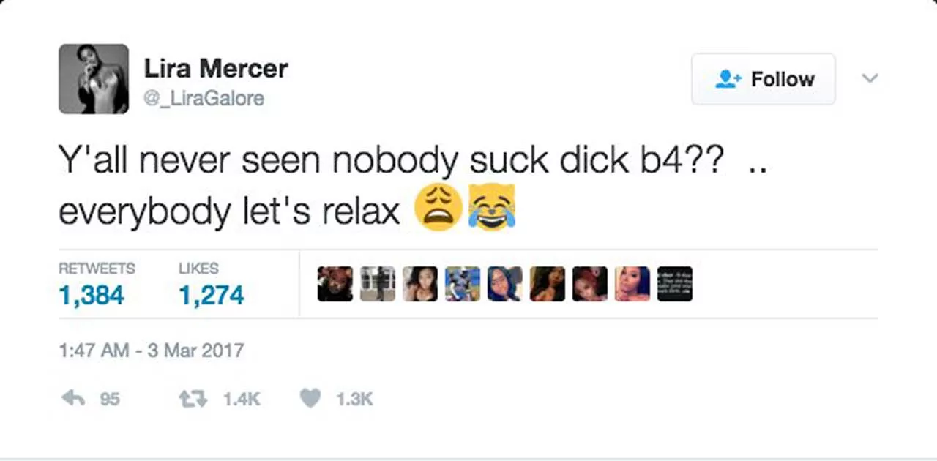Click the reply arrow icon

73,398
